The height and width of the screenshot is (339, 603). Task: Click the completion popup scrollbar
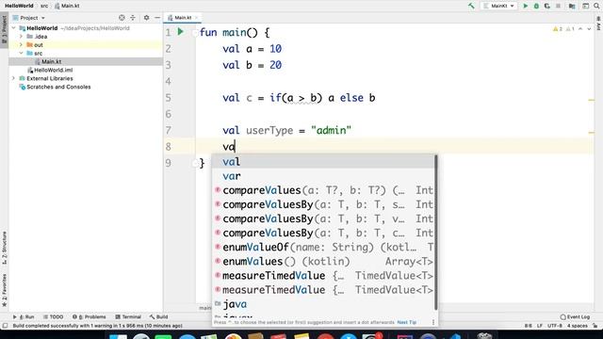(x=435, y=233)
